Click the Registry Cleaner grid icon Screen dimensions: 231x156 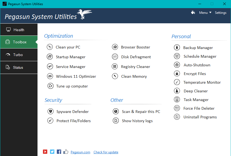tap(115, 67)
